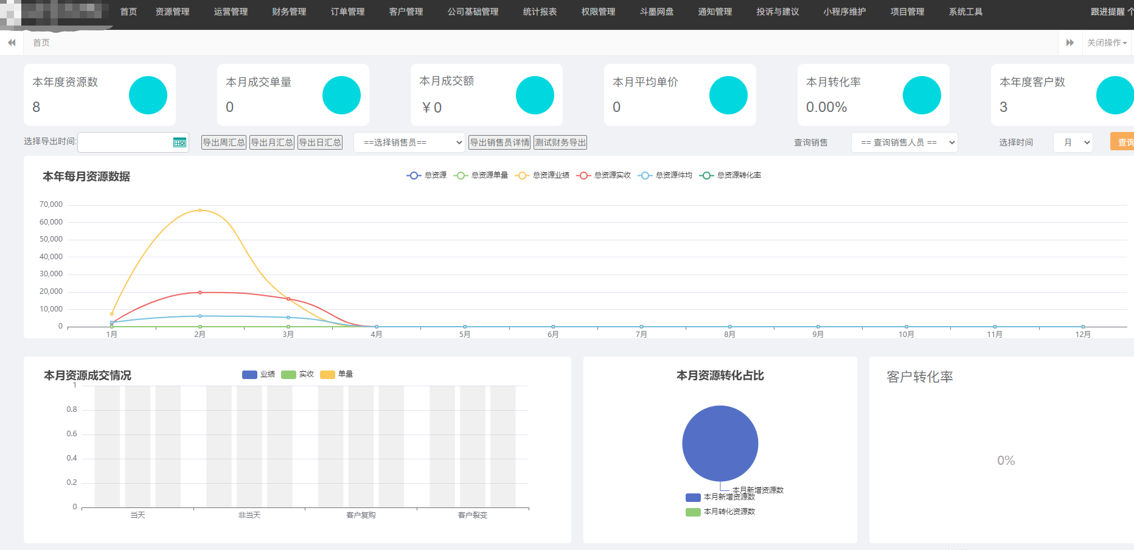1134x550 pixels.
Task: Toggle the 总资源实收 series in the line chart legend
Action: coord(611,175)
